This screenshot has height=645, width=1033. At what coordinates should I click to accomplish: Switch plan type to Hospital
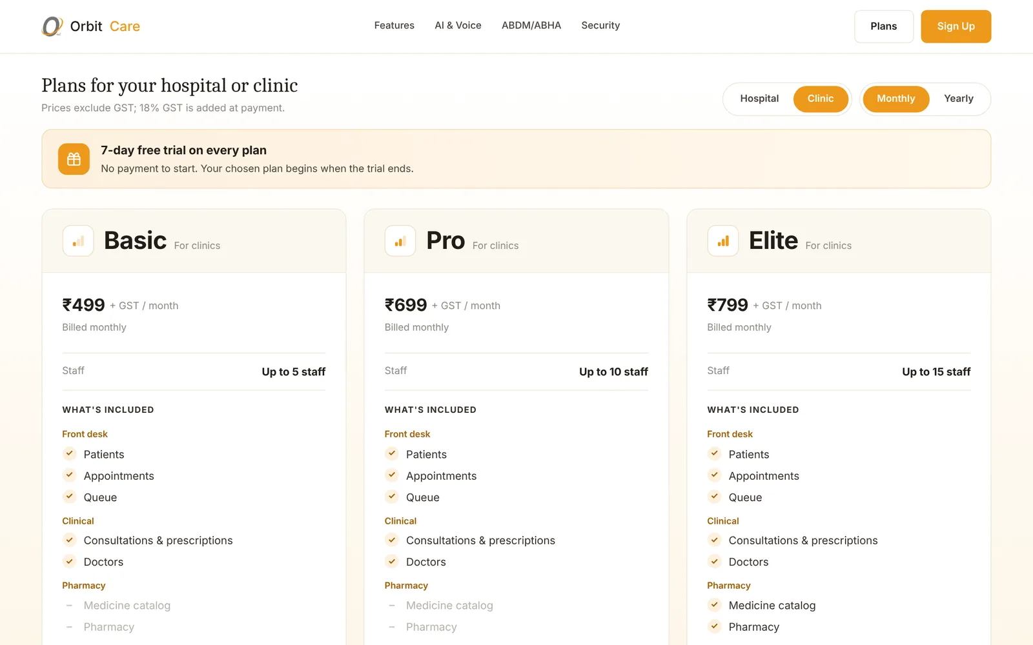point(759,99)
